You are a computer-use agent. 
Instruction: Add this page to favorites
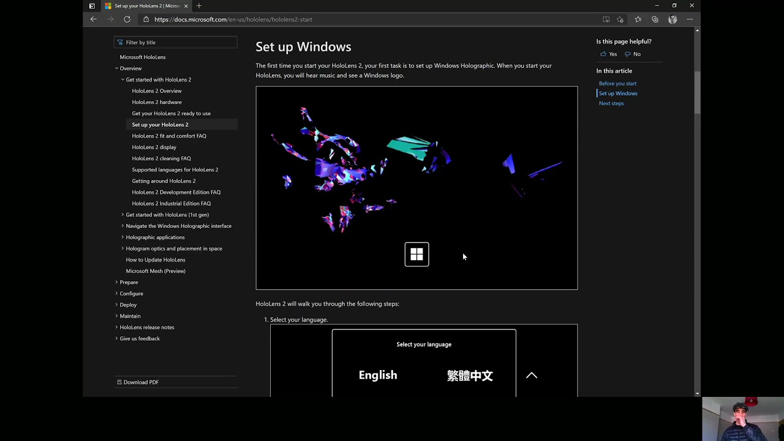point(620,19)
